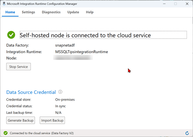Click the green connected checkmark icon beside heading
The image size is (193, 137).
(x=11, y=35)
